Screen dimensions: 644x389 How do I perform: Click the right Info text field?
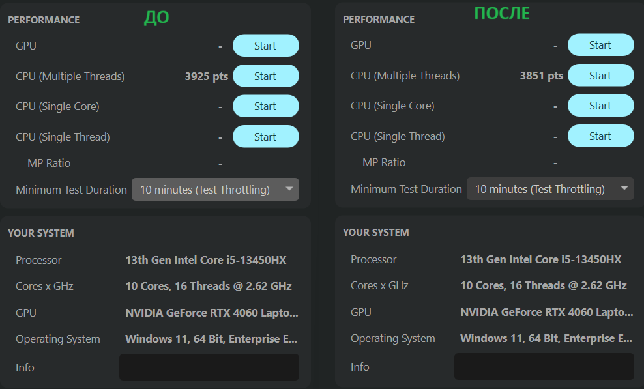(544, 366)
